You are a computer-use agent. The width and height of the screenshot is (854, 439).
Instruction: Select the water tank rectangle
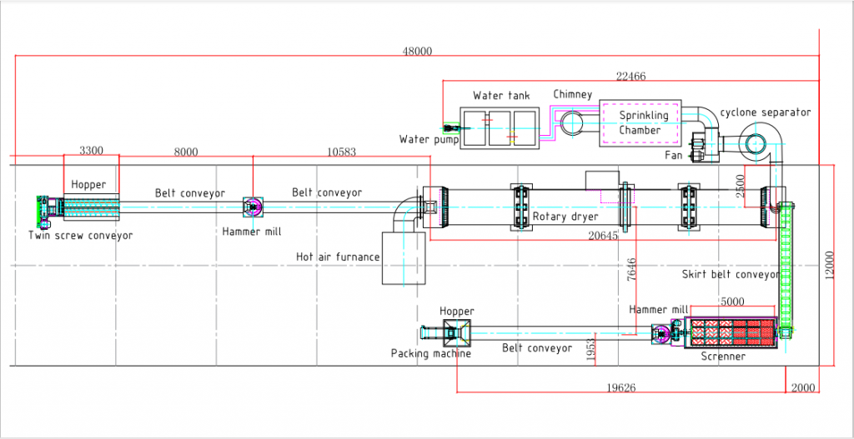(x=501, y=127)
